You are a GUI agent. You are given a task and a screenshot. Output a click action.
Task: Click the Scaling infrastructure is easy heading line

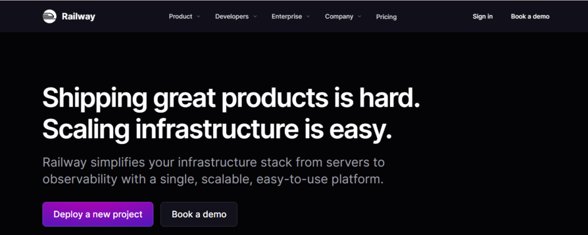point(217,129)
